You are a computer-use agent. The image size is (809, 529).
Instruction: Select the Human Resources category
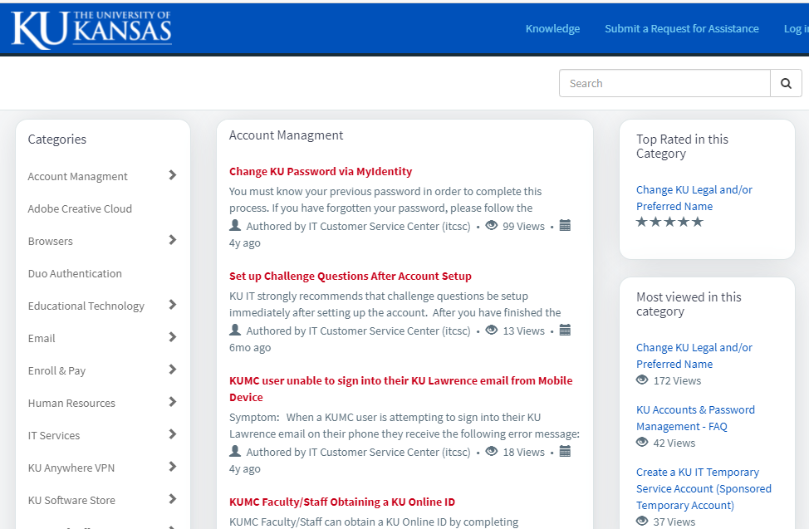pos(71,403)
